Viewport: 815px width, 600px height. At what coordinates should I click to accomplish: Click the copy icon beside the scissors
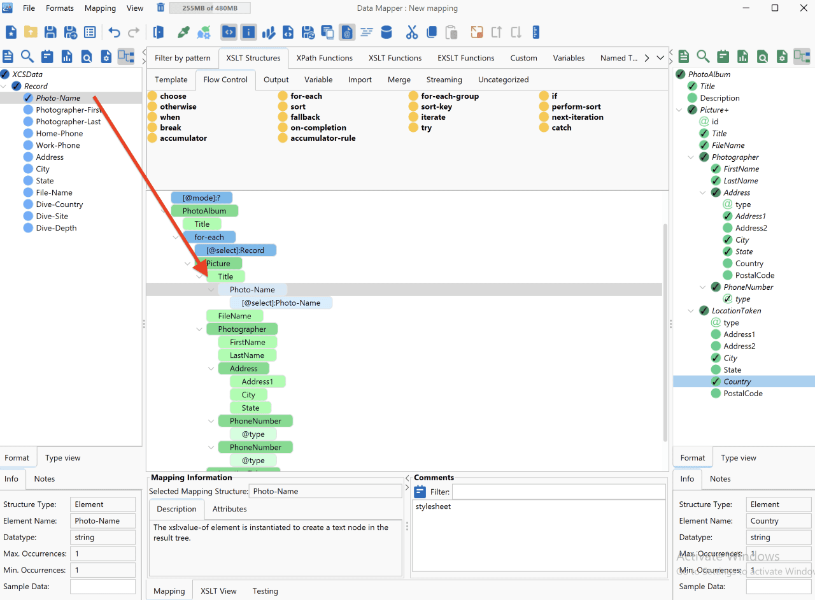(x=432, y=32)
